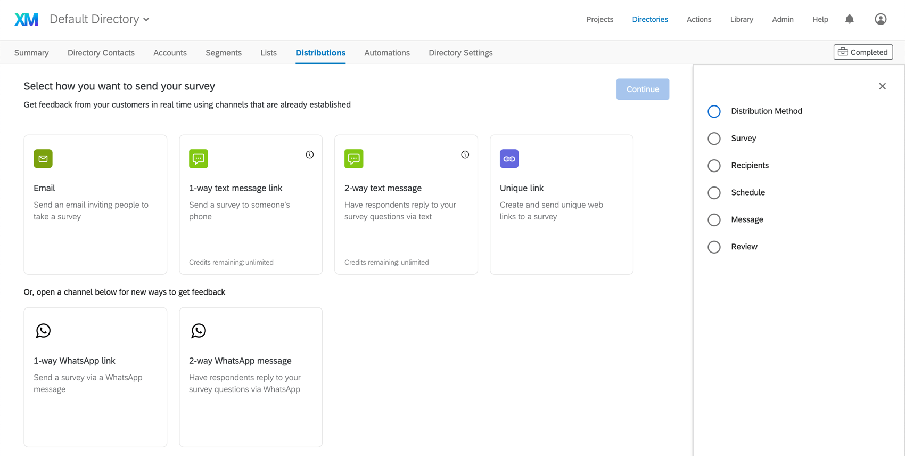Click the Distribution Method step label
This screenshot has width=905, height=456.
coord(766,111)
